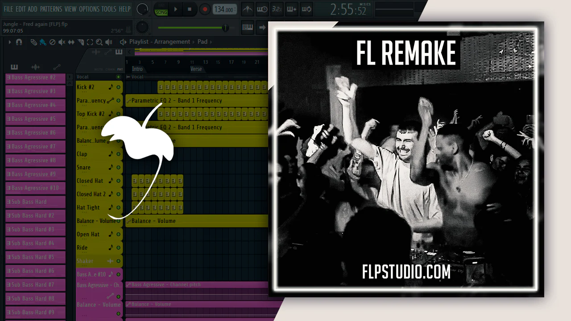Select the Bass Agressive #2 pattern
This screenshot has height=321, width=571.
click(35, 78)
